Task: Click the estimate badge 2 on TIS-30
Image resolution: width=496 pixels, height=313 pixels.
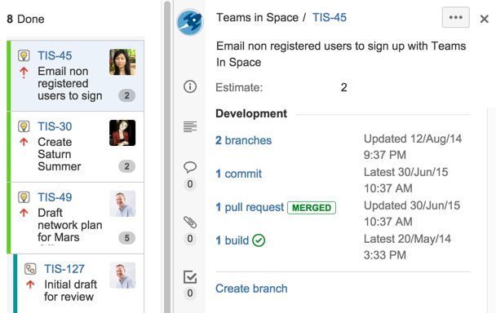Action: (x=126, y=166)
